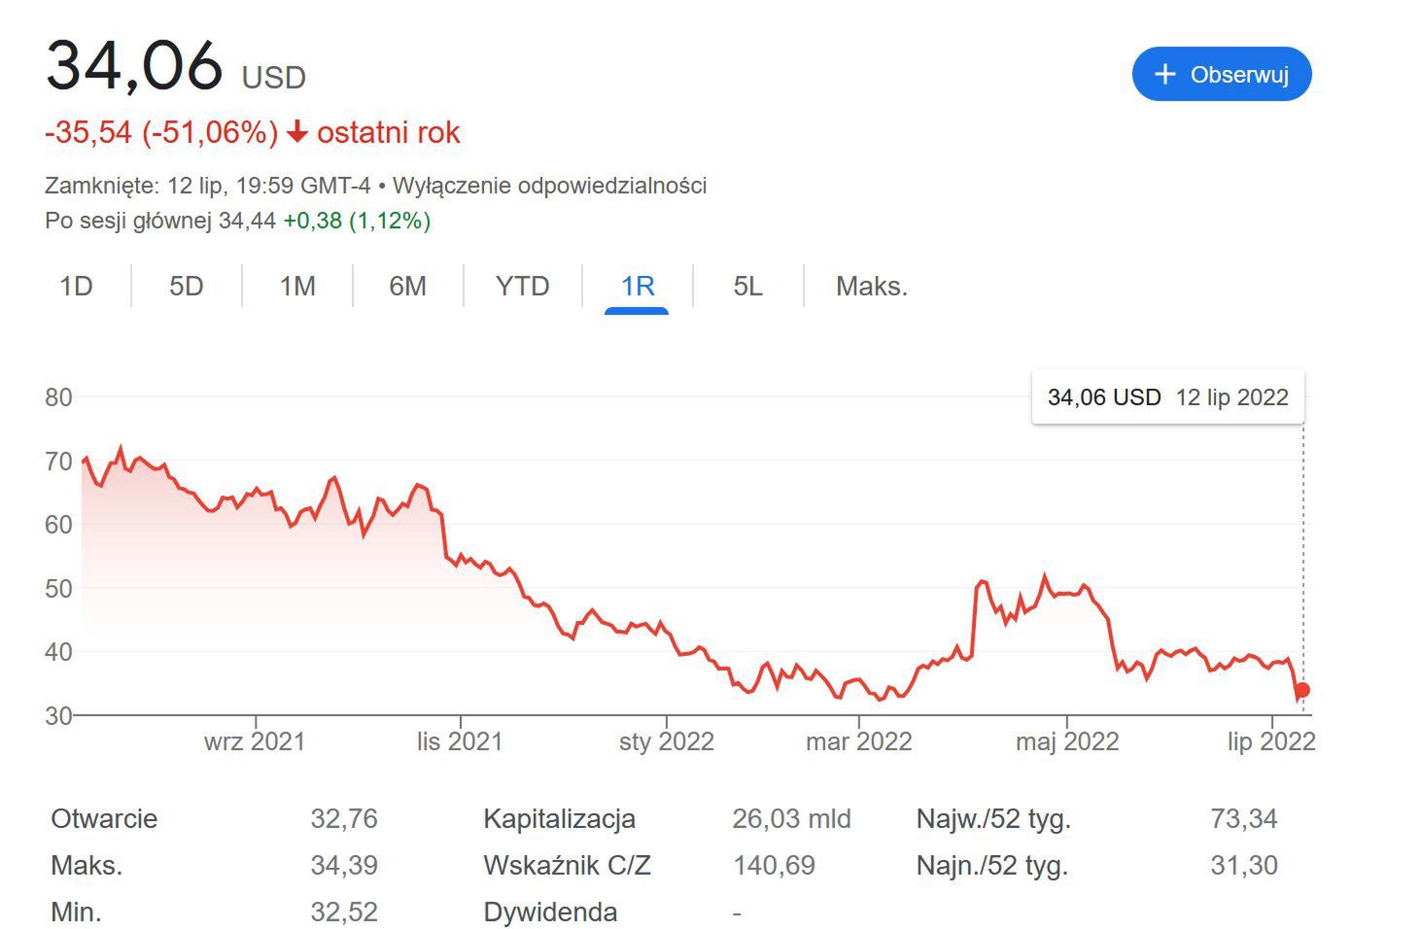Select the 1M chart range
This screenshot has width=1422, height=929.
click(297, 286)
